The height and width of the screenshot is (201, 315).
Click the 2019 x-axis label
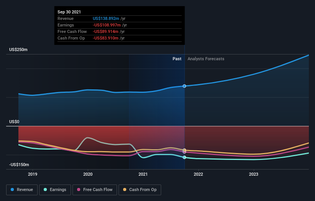click(x=33, y=174)
